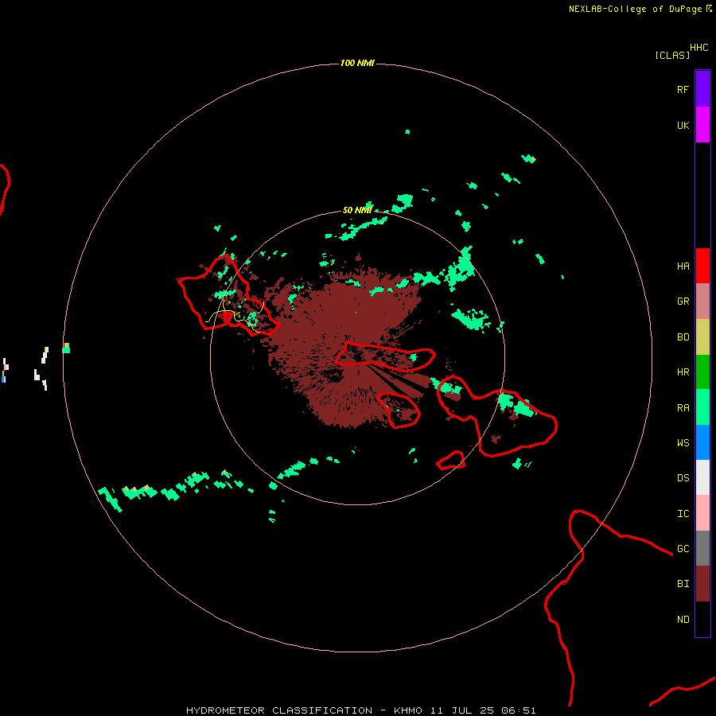
Task: Click the '50 NMI' range ring label
Action: [x=357, y=210]
